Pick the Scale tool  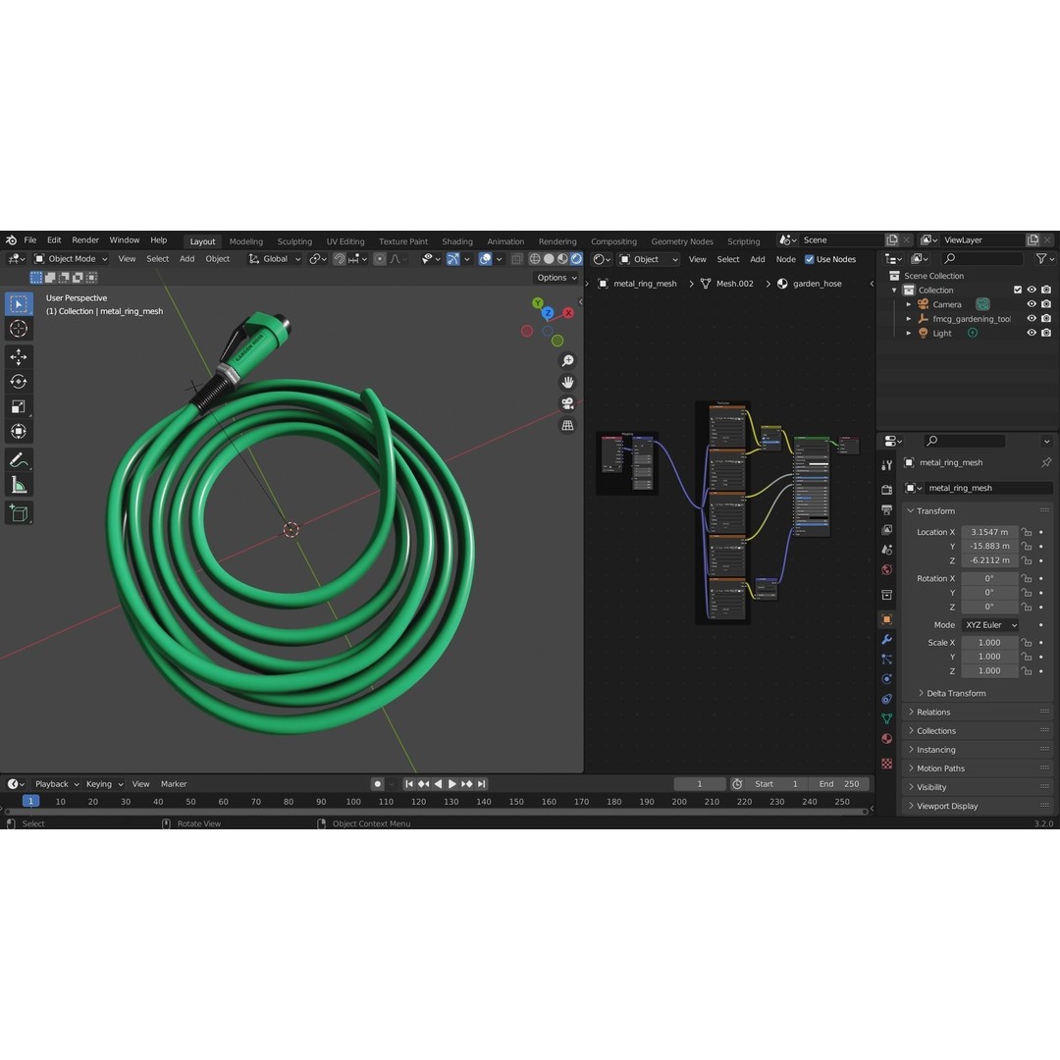pos(19,407)
